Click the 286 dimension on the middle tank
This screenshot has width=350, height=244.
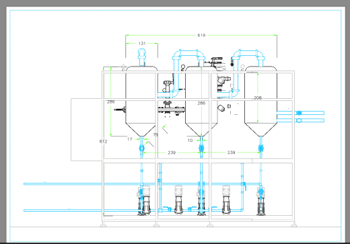201,103
